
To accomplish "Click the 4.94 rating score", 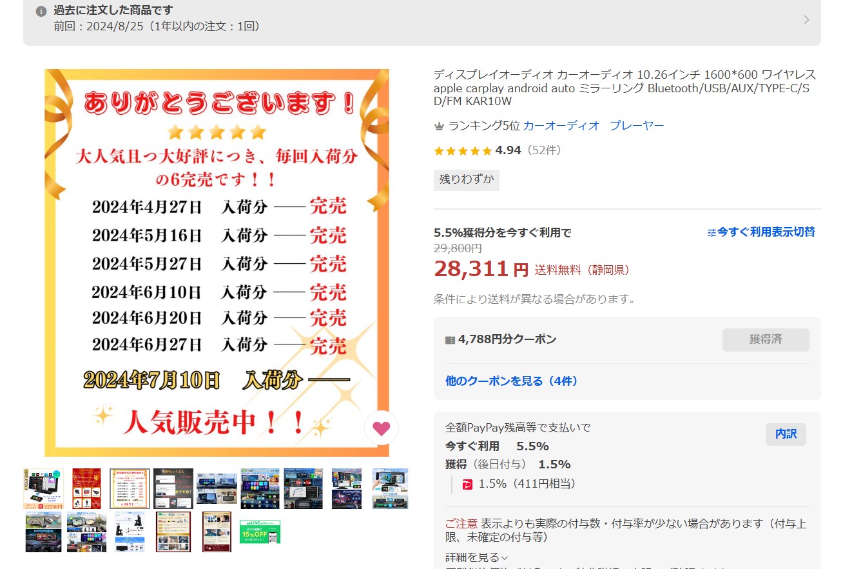I will pyautogui.click(x=508, y=150).
